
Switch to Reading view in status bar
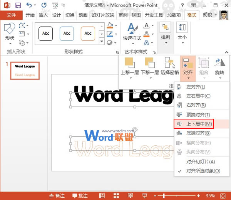point(131,196)
